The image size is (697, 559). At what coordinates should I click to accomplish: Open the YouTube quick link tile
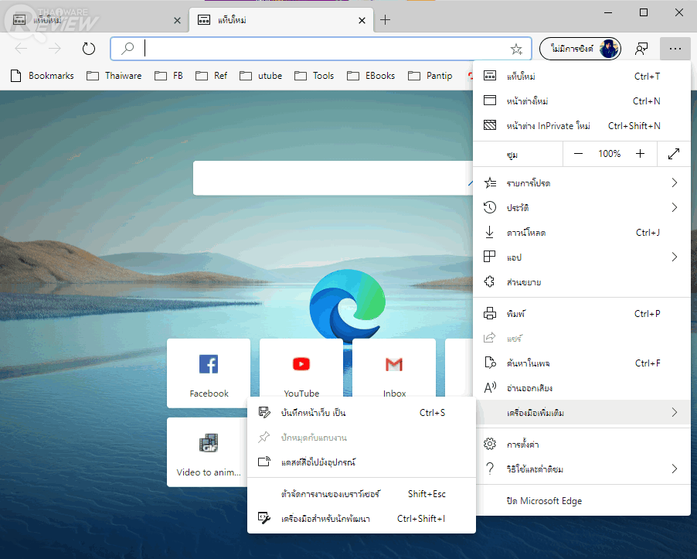tap(301, 373)
